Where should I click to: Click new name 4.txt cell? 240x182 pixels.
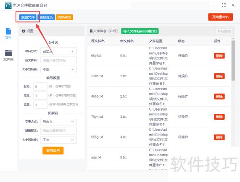click(x=123, y=137)
